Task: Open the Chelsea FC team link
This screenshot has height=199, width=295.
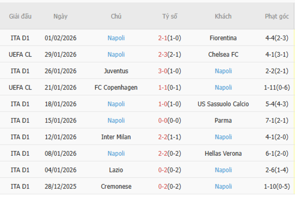Action: click(223, 55)
